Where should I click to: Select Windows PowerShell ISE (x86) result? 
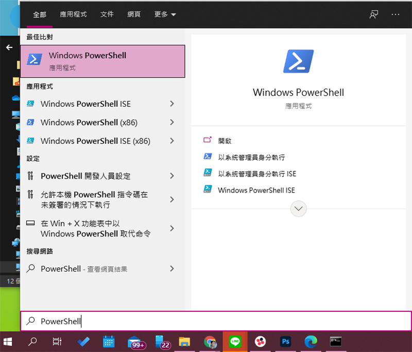click(x=102, y=141)
